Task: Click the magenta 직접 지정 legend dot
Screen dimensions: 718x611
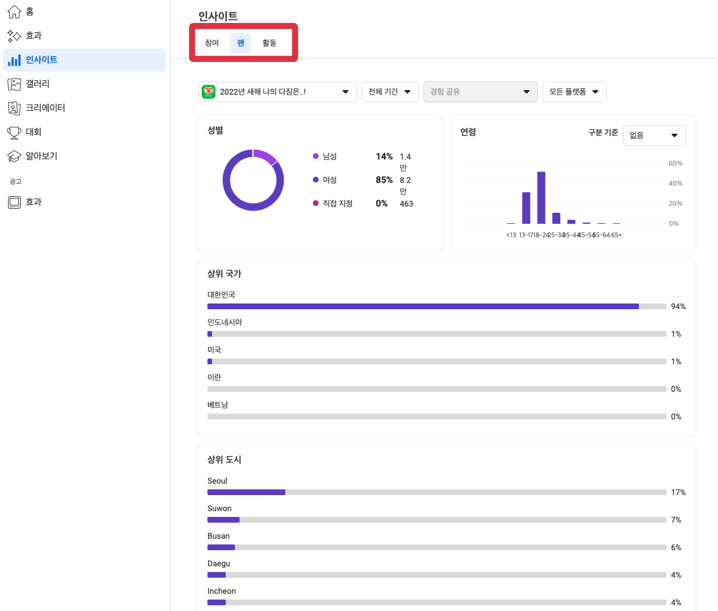Action: 316,203
